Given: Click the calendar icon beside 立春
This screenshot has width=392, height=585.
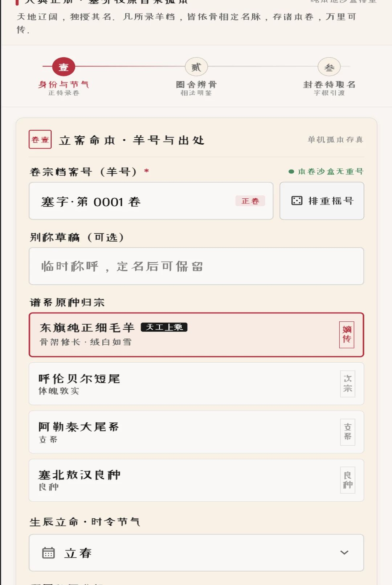Looking at the screenshot, I should coord(48,553).
